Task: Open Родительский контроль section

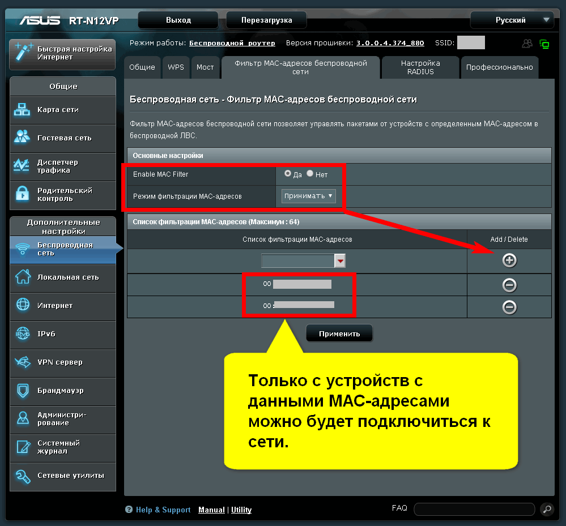Action: click(62, 195)
